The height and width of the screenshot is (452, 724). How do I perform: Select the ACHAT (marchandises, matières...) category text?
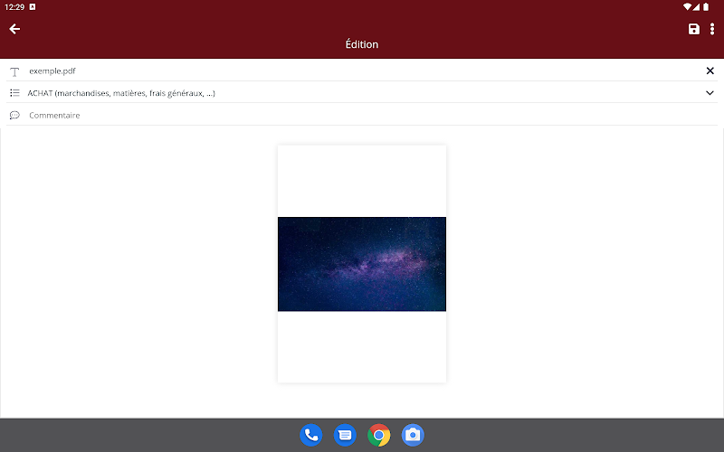click(121, 93)
